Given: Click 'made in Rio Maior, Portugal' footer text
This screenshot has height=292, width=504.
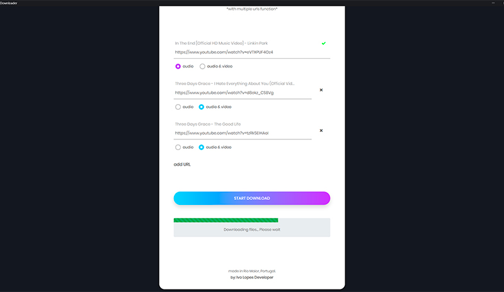Looking at the screenshot, I should pos(251,271).
